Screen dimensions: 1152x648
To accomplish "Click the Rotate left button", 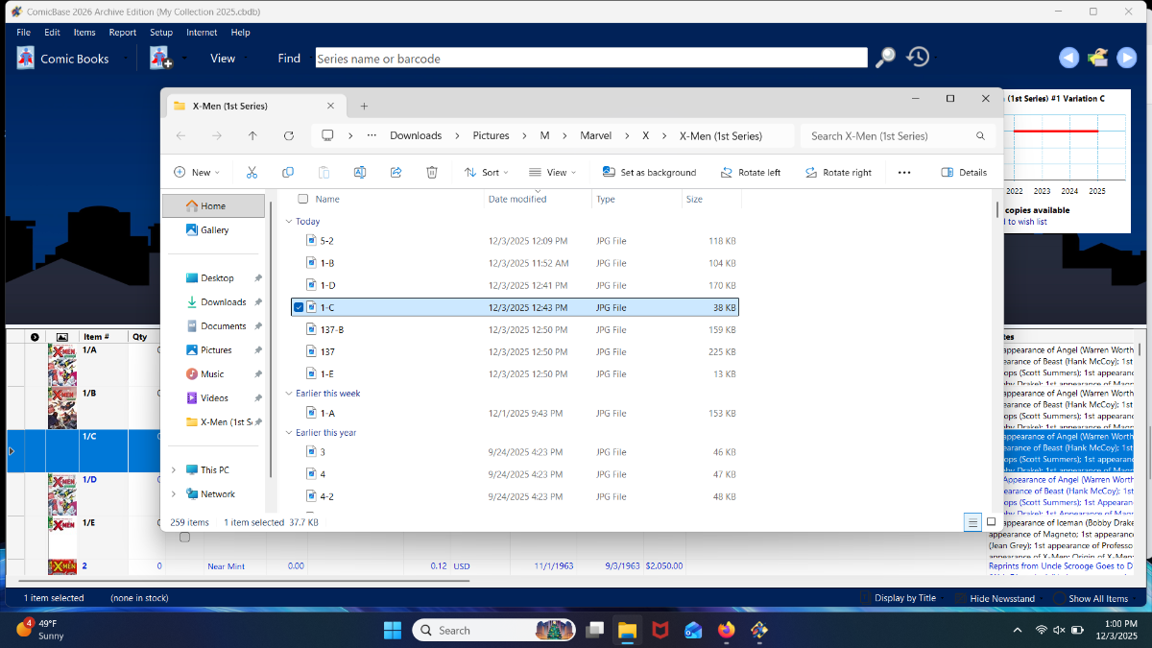I will tap(751, 173).
